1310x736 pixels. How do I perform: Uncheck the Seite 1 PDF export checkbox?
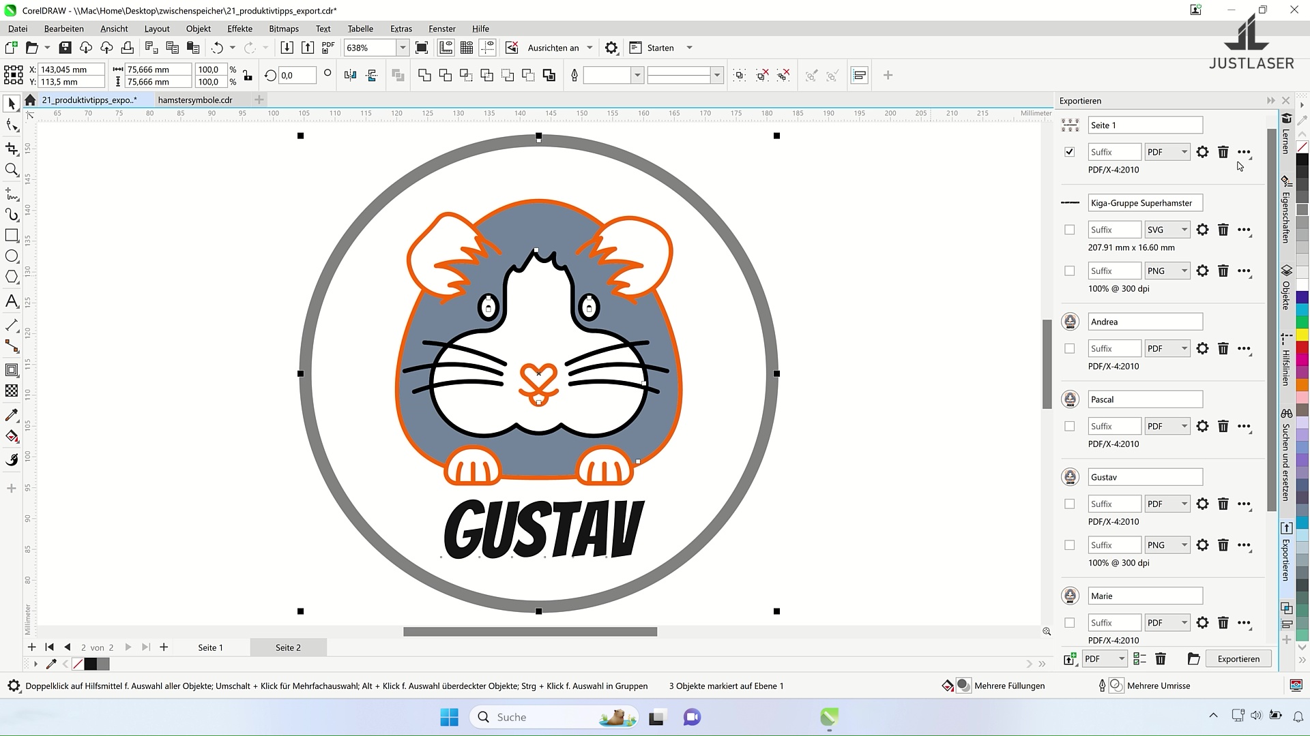tap(1069, 152)
